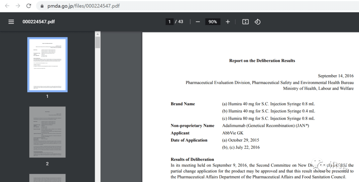The height and width of the screenshot is (182, 359).
Task: Click the total page count 43
Action: [180, 22]
